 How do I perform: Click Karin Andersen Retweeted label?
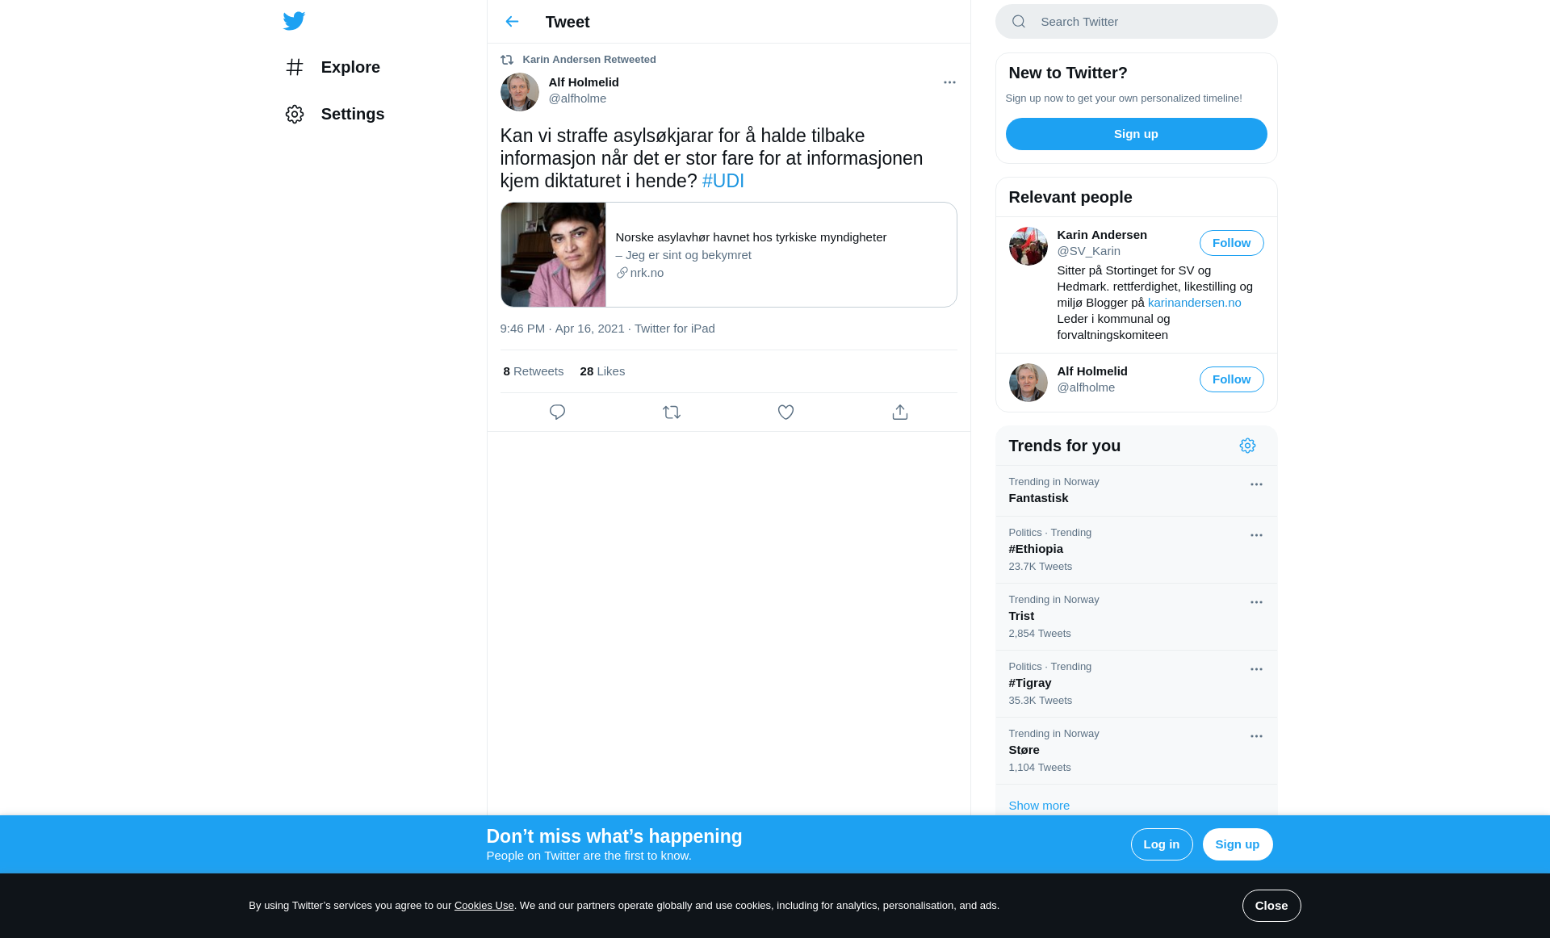click(x=589, y=60)
